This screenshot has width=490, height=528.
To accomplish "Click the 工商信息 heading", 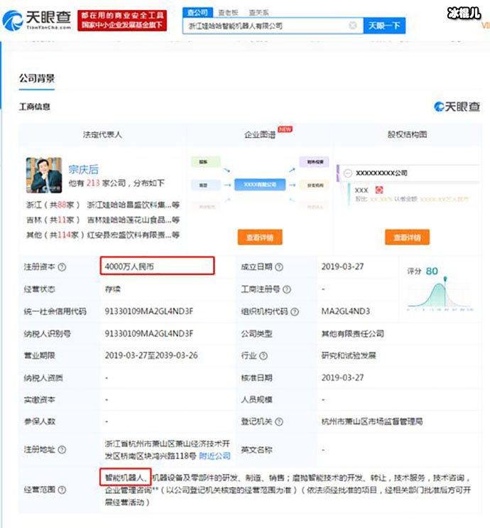I will 34,107.
